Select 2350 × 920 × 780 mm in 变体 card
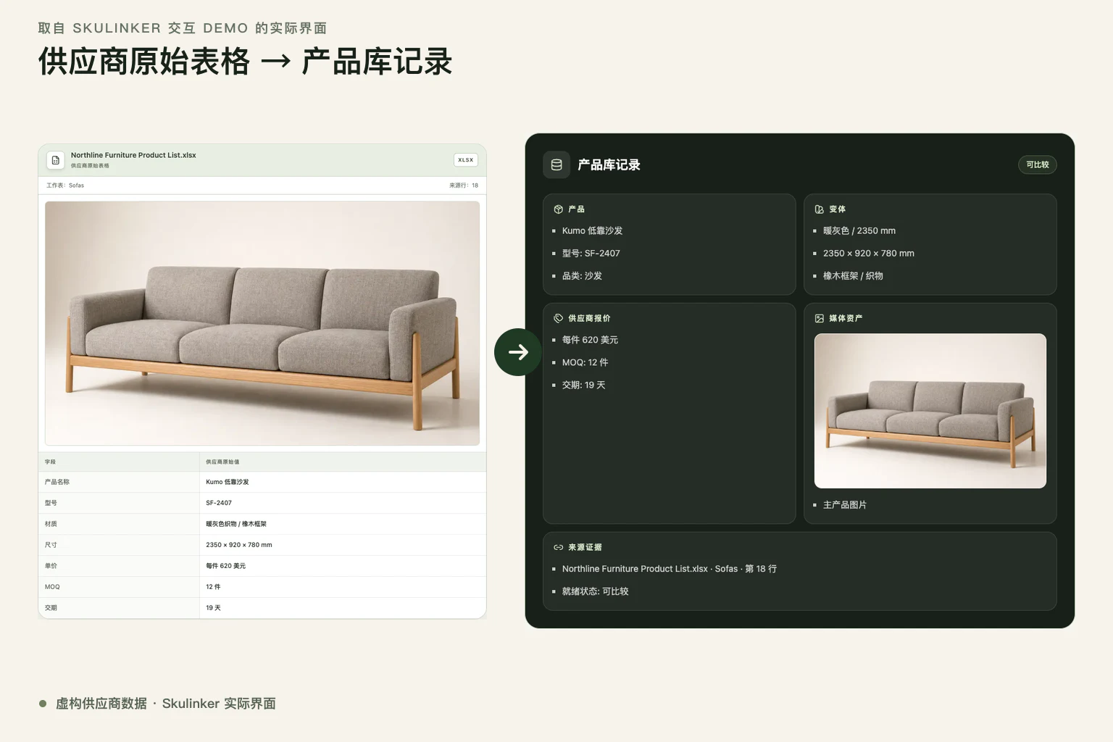This screenshot has height=742, width=1113. 869,254
